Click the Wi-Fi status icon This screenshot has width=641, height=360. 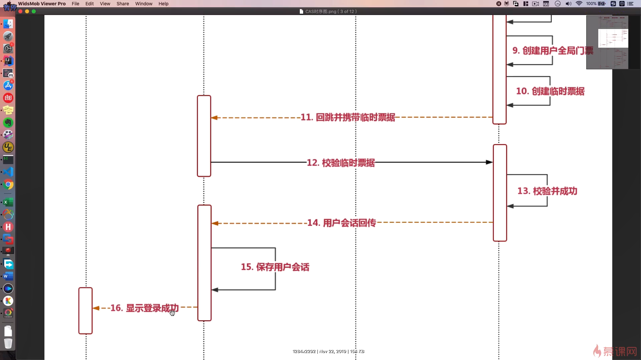coord(579,4)
